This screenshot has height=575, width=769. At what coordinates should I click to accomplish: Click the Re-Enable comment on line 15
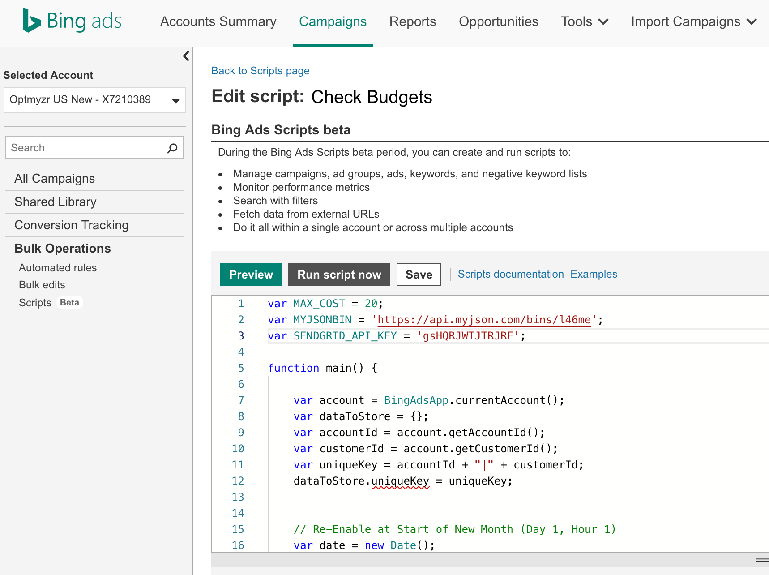tap(455, 529)
